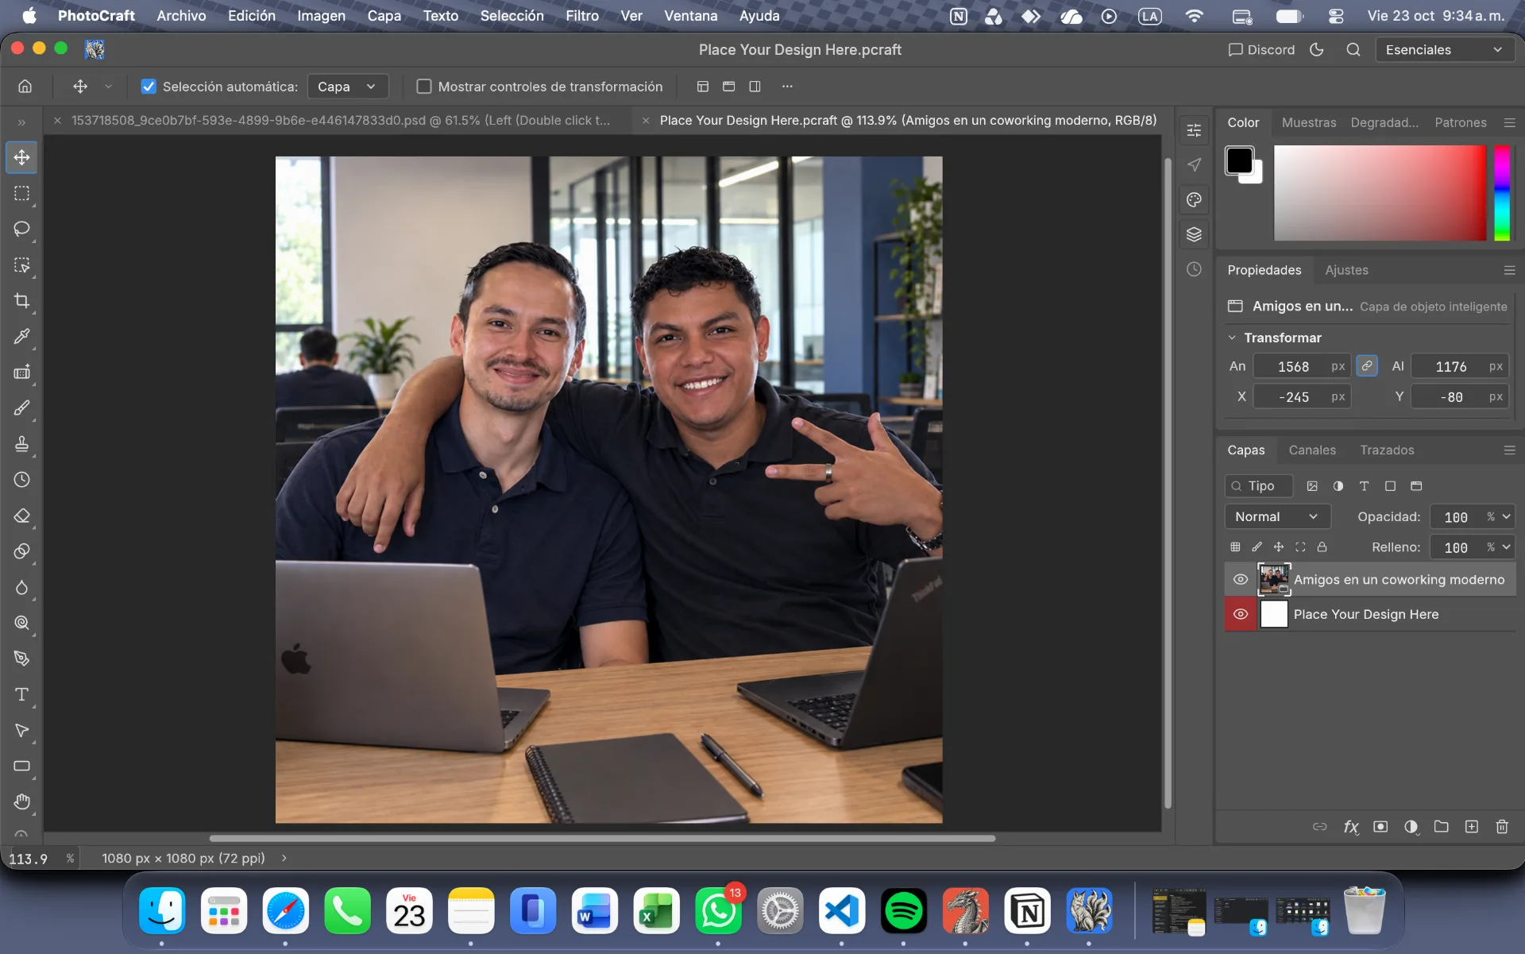Select the Lasso tool
Image resolution: width=1525 pixels, height=954 pixels.
coord(22,229)
